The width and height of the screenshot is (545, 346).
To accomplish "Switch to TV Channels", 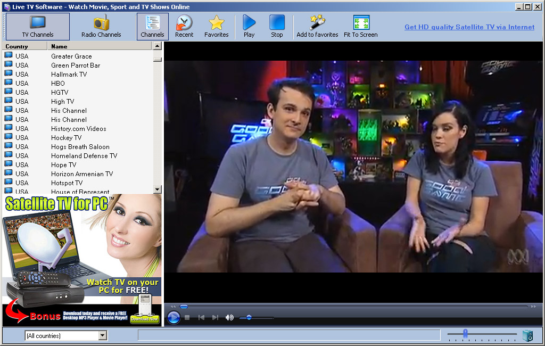I will click(38, 27).
